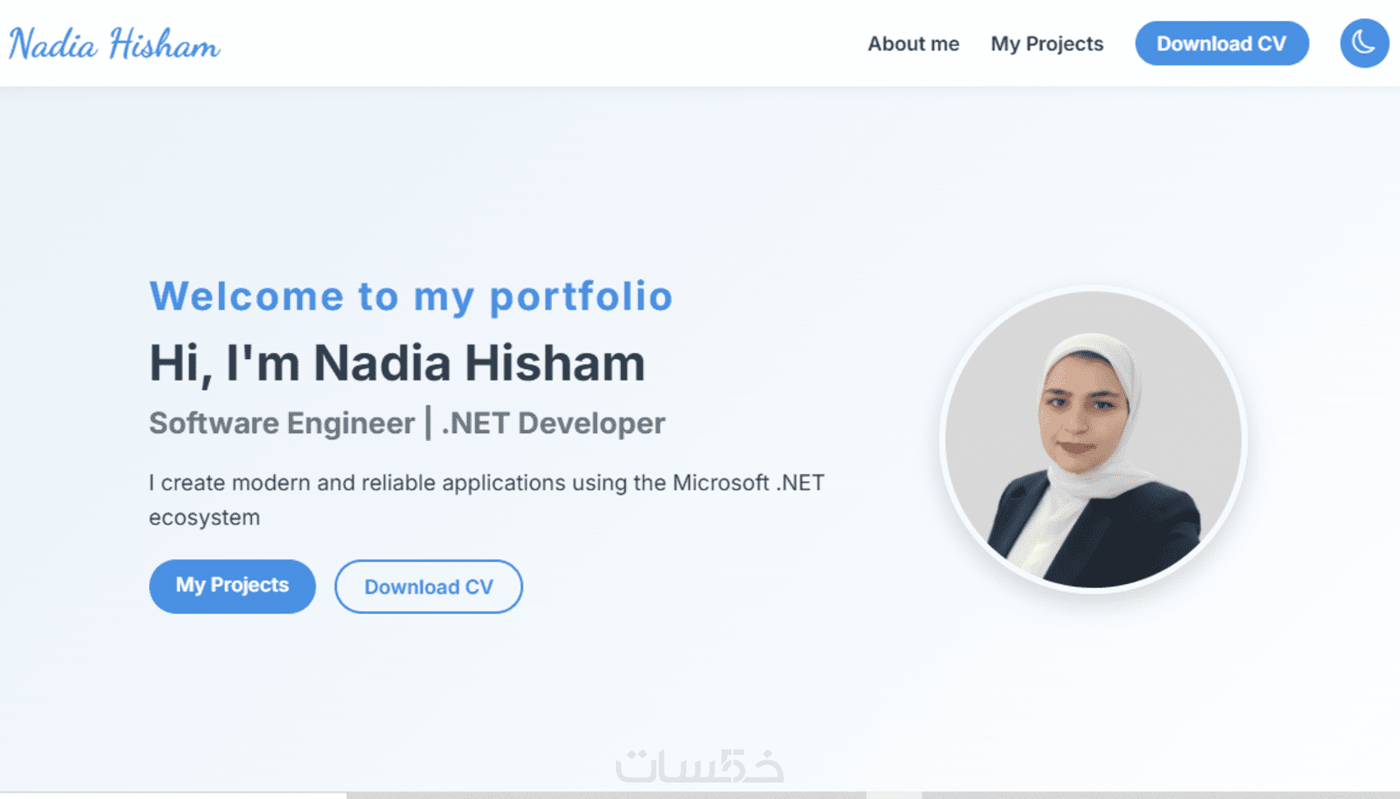Select the word "portfolio" in the blue heading

pyautogui.click(x=581, y=297)
